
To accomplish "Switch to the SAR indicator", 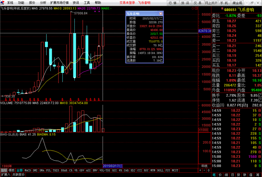I will [126, 170].
